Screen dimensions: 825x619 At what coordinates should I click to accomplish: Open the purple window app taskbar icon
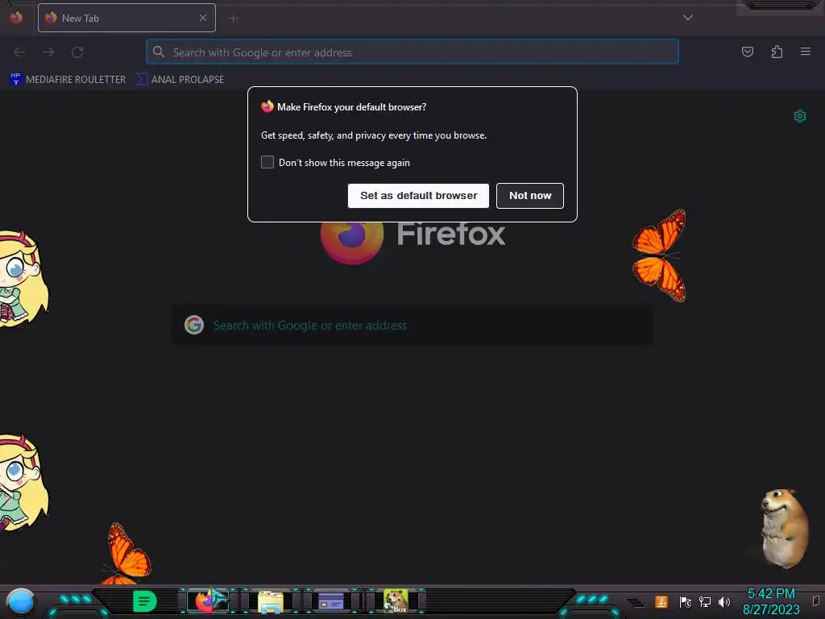click(331, 601)
